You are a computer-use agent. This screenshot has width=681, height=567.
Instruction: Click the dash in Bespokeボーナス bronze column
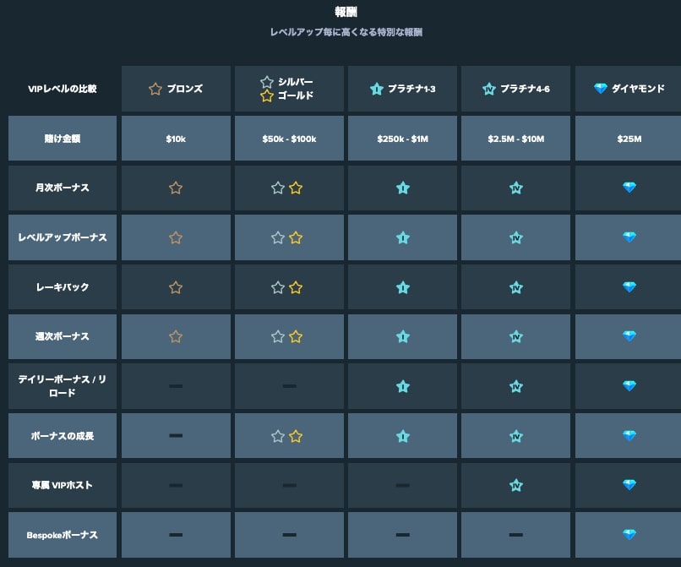click(x=176, y=535)
